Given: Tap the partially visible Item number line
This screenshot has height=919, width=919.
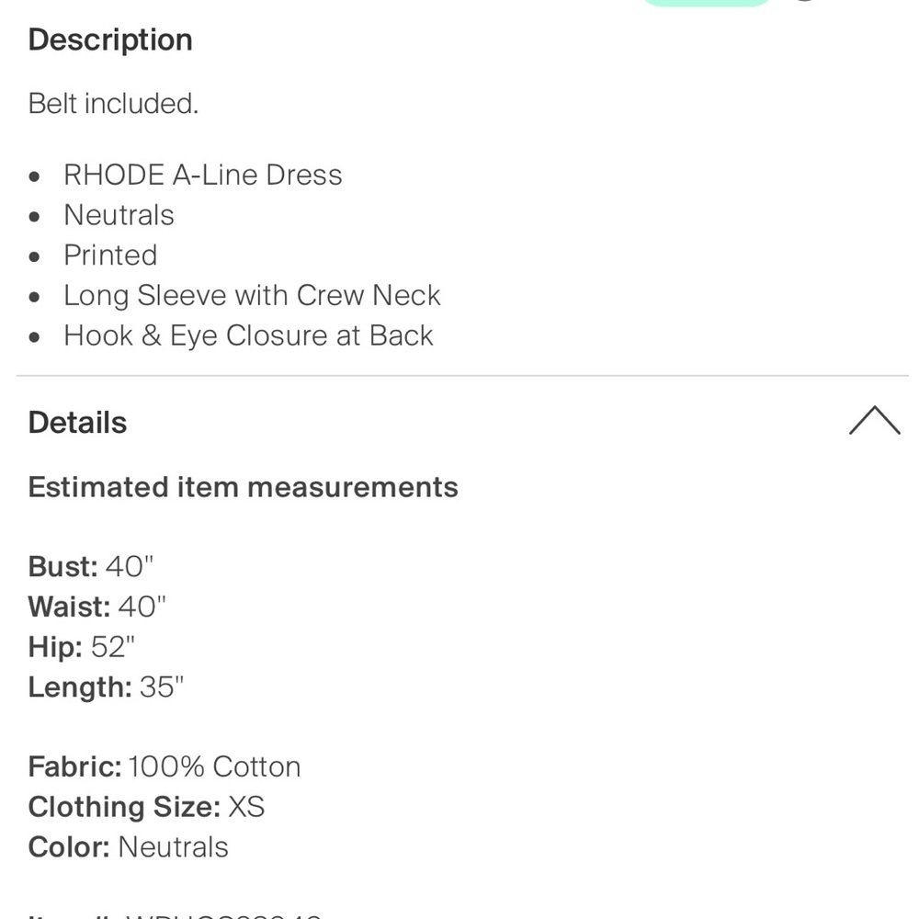Looking at the screenshot, I should (x=176, y=915).
